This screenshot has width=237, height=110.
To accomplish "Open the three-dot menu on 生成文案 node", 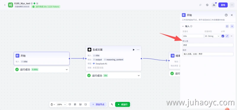I will coord(138,50).
